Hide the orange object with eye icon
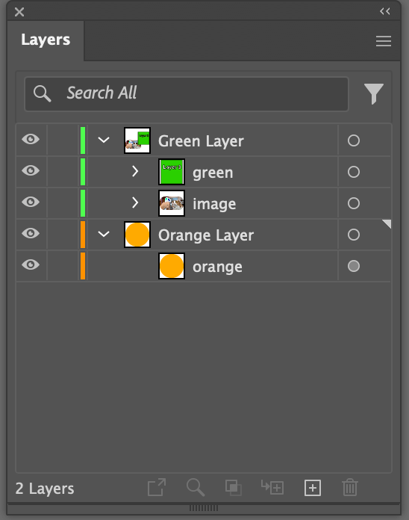Image resolution: width=409 pixels, height=520 pixels. point(31,265)
